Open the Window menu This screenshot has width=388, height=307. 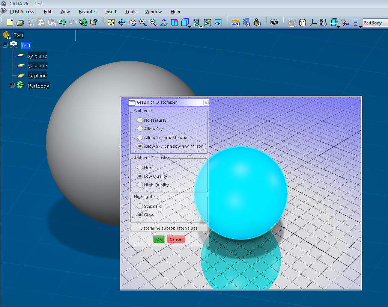point(153,12)
